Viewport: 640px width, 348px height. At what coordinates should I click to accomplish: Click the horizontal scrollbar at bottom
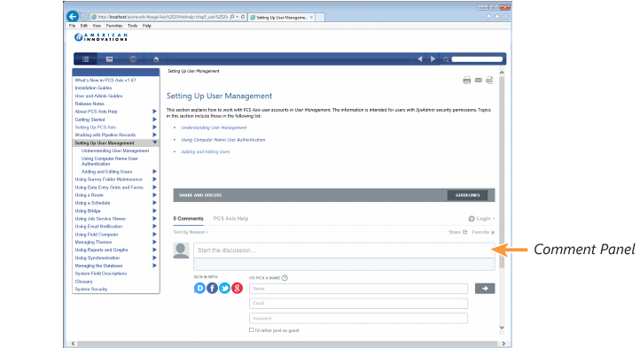[x=288, y=344]
